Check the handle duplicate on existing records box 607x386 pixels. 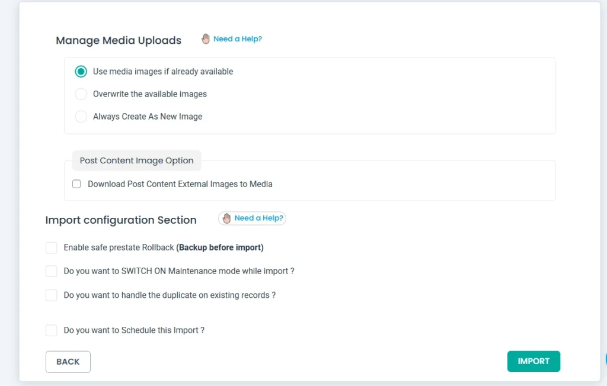tap(52, 295)
